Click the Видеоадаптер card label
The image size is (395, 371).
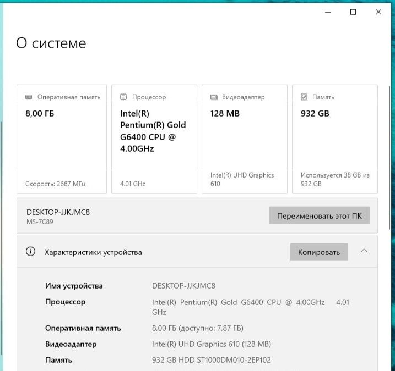(x=244, y=97)
